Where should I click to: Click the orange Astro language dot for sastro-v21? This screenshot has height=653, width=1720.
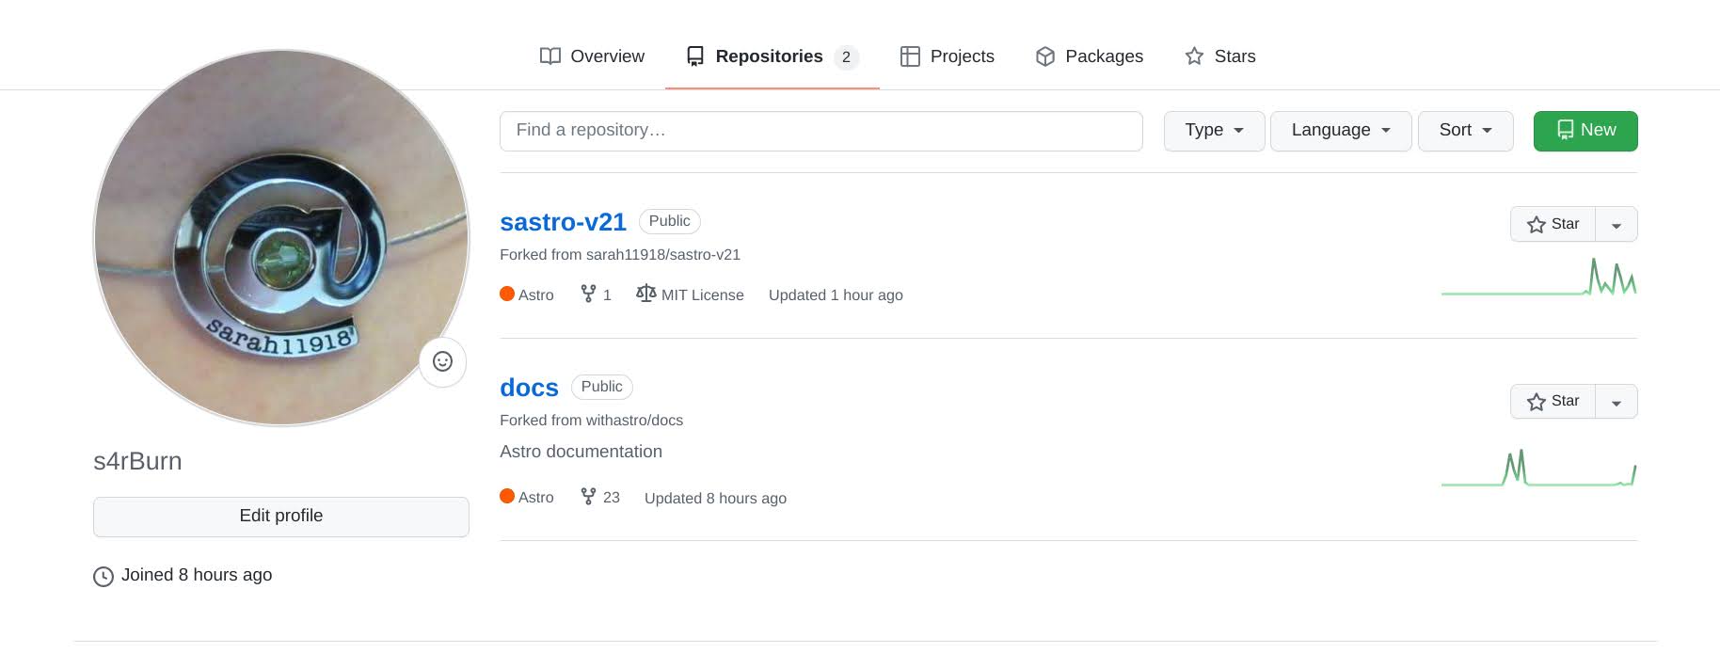507,295
